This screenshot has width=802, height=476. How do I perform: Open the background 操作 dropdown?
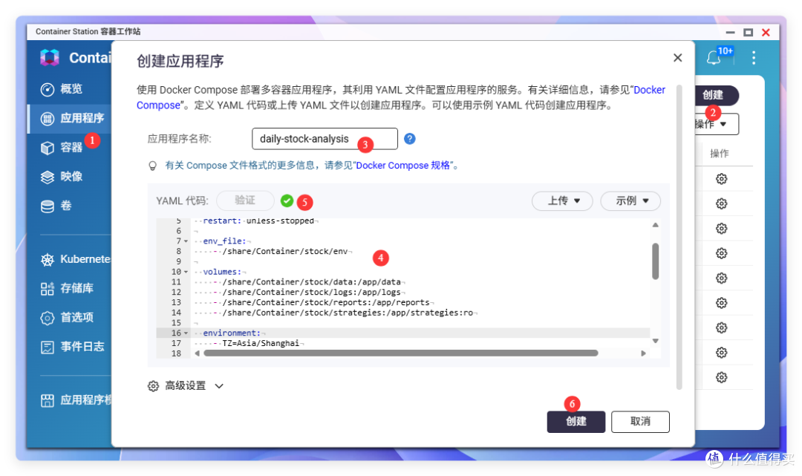click(x=716, y=124)
